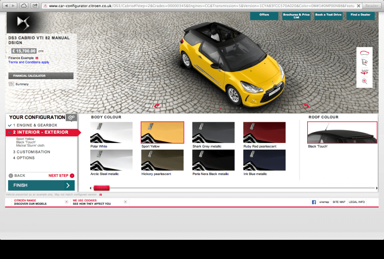Activate the 360° rotation view icon
Viewport: 384px width, 259px height.
point(364,72)
